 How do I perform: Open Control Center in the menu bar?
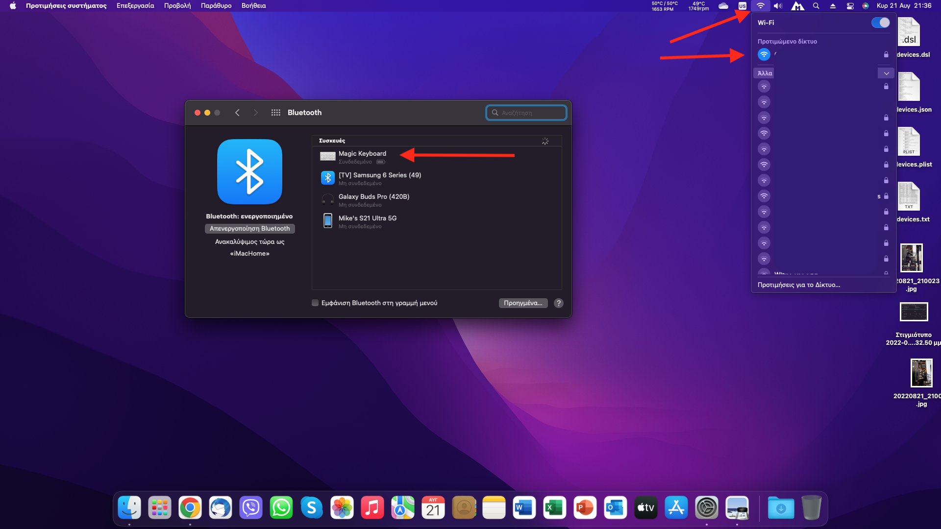click(x=850, y=6)
